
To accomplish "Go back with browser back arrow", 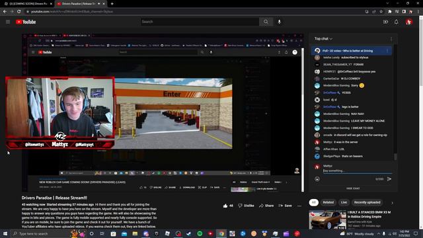I will click(5, 12).
